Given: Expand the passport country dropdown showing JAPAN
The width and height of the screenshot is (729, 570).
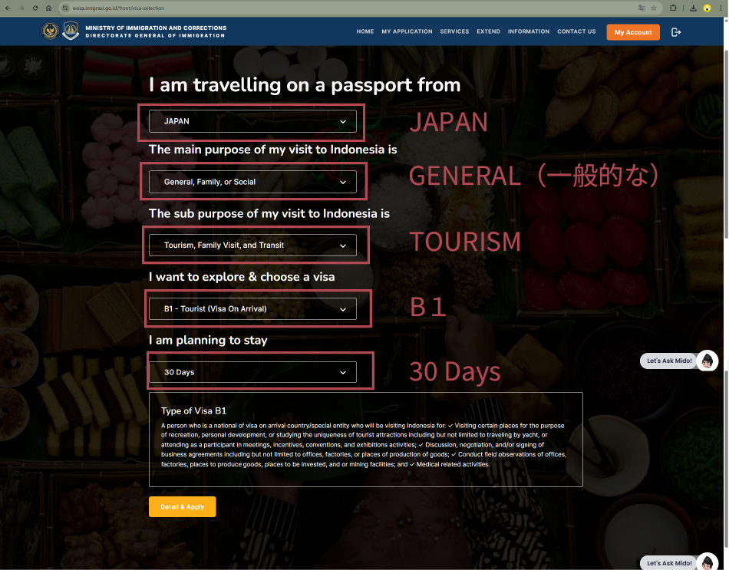Looking at the screenshot, I should click(252, 121).
